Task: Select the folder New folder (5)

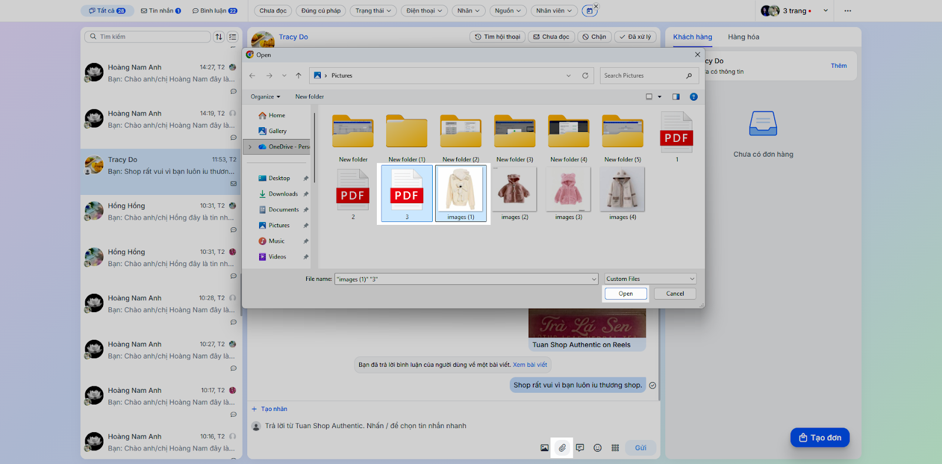Action: [623, 137]
